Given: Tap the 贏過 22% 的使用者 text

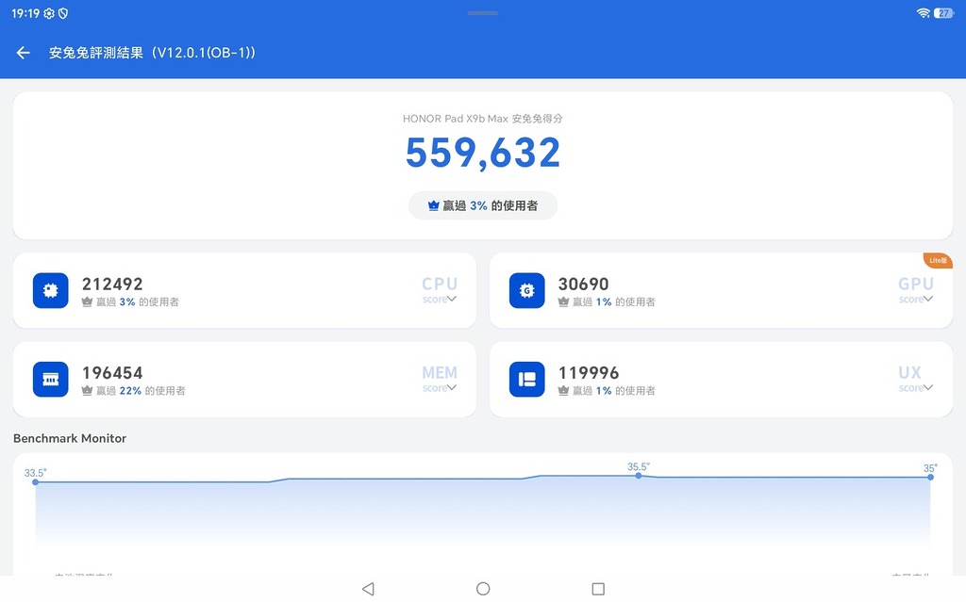Looking at the screenshot, I should [x=141, y=390].
